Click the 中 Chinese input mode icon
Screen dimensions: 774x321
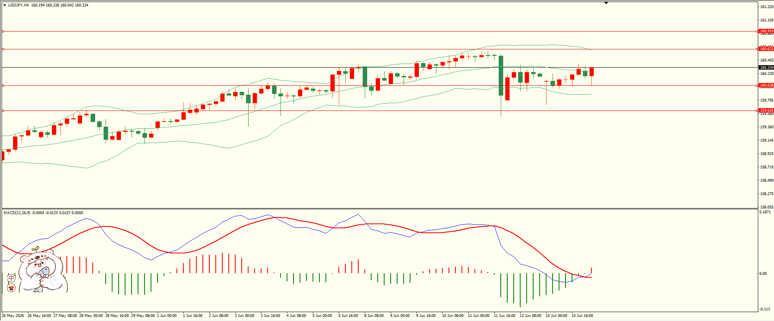(x=11, y=278)
